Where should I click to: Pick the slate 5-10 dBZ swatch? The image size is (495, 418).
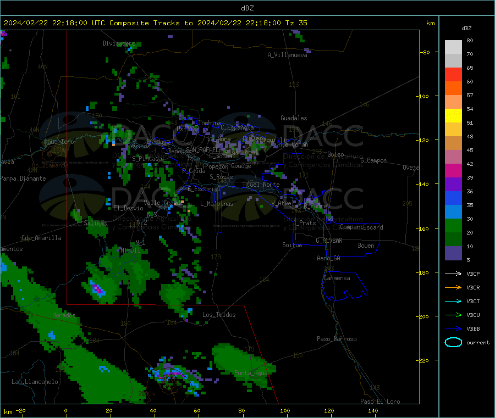coord(453,253)
